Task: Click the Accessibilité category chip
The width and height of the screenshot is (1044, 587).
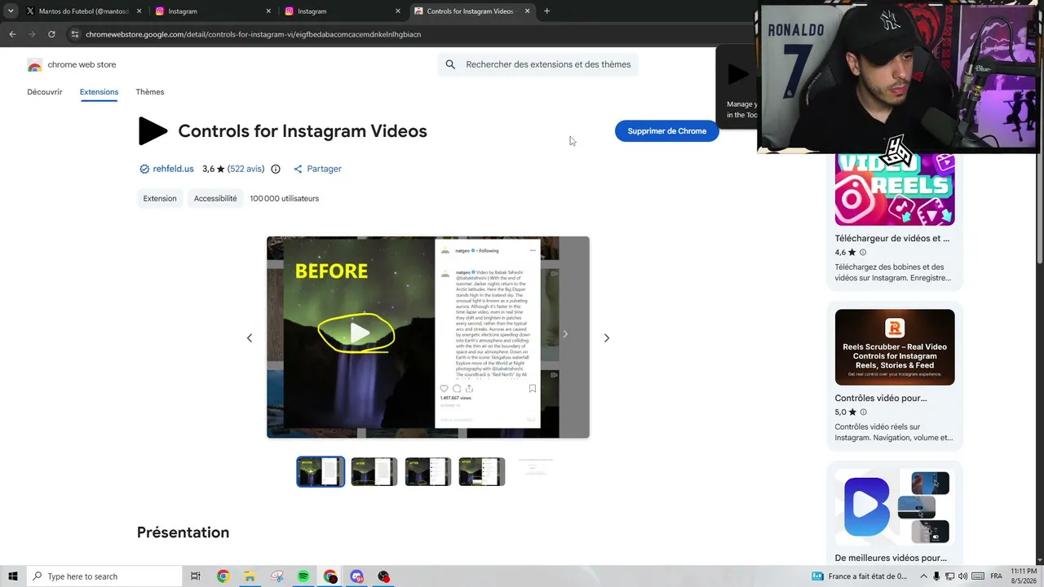Action: tap(215, 199)
